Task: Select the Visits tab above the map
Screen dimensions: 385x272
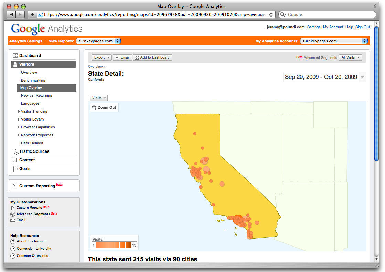Action: (99, 98)
